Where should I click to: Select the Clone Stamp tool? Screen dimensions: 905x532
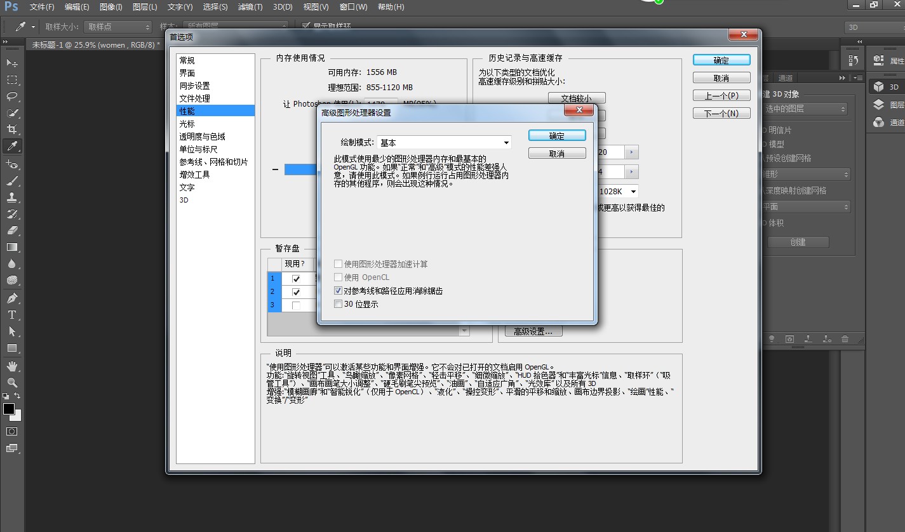pos(12,197)
